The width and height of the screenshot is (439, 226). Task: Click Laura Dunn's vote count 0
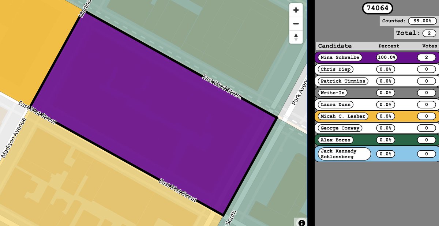427,104
